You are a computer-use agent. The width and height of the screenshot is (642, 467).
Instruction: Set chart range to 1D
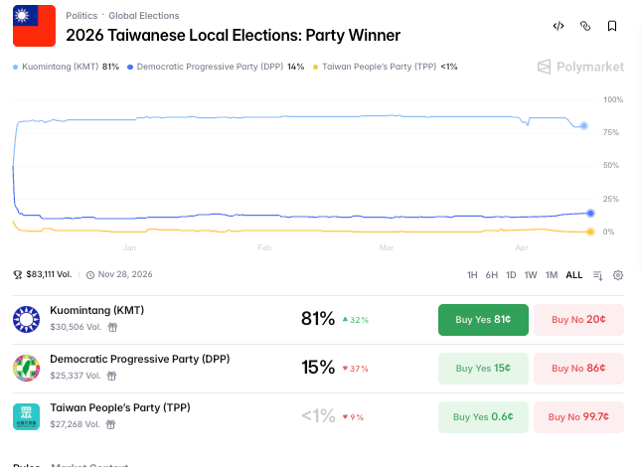(x=511, y=275)
